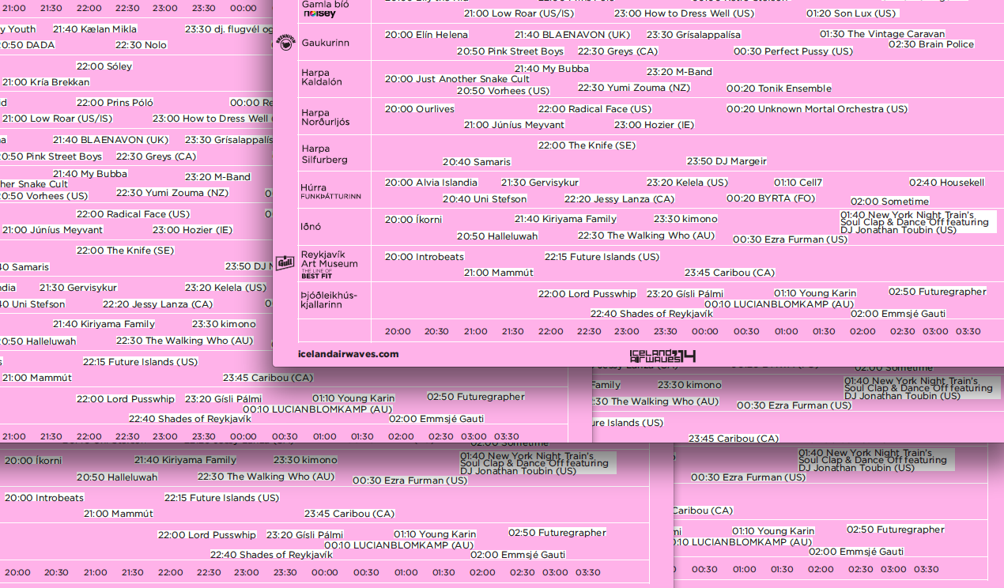This screenshot has height=588, width=1004.
Task: Click 00:30 Perfect Pussy (US) in front schedule
Action: coord(793,51)
